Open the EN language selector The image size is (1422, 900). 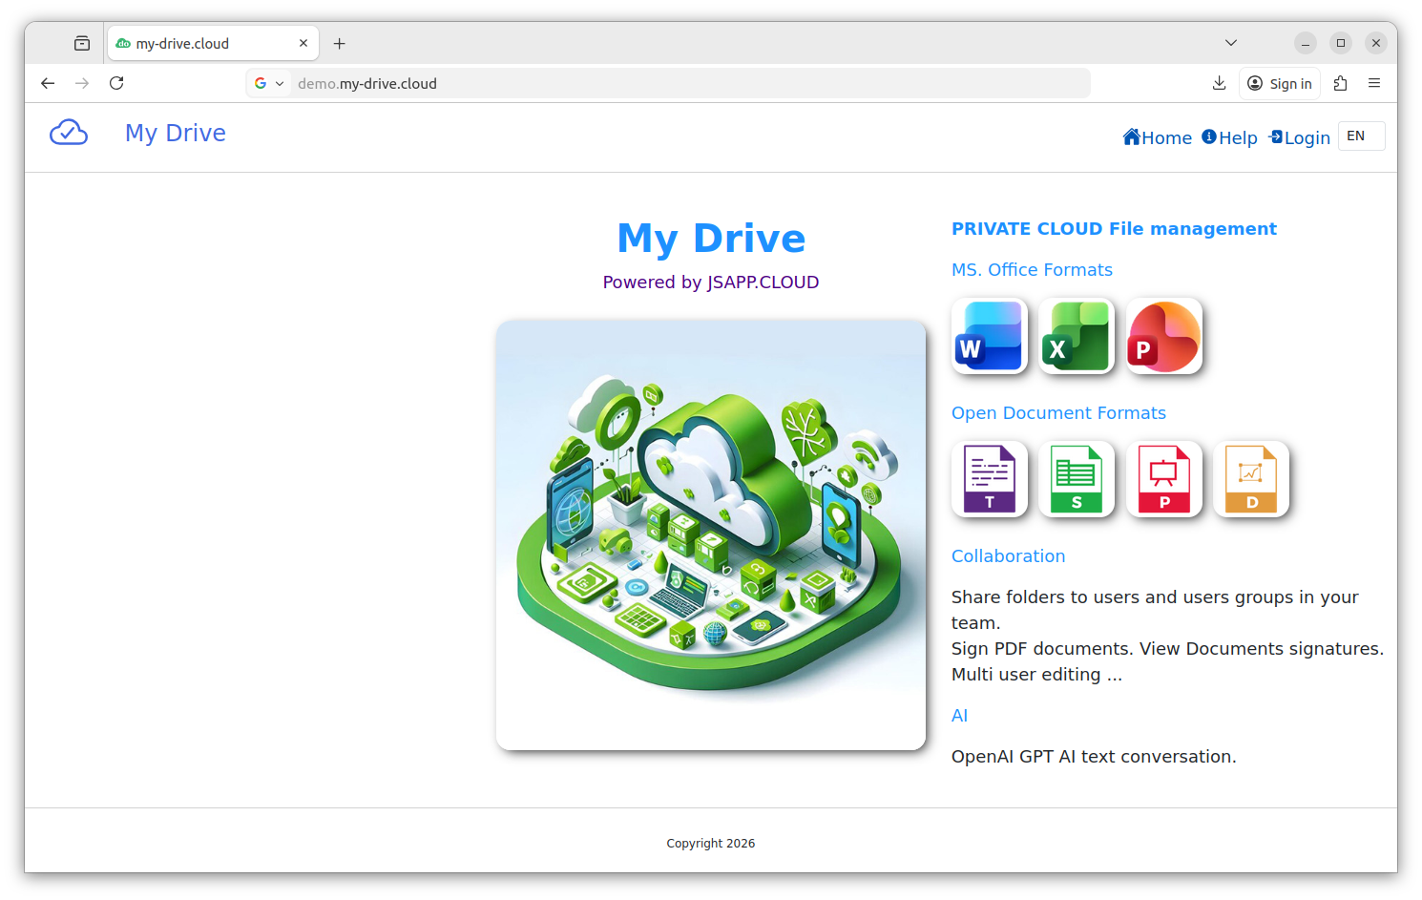[1360, 136]
